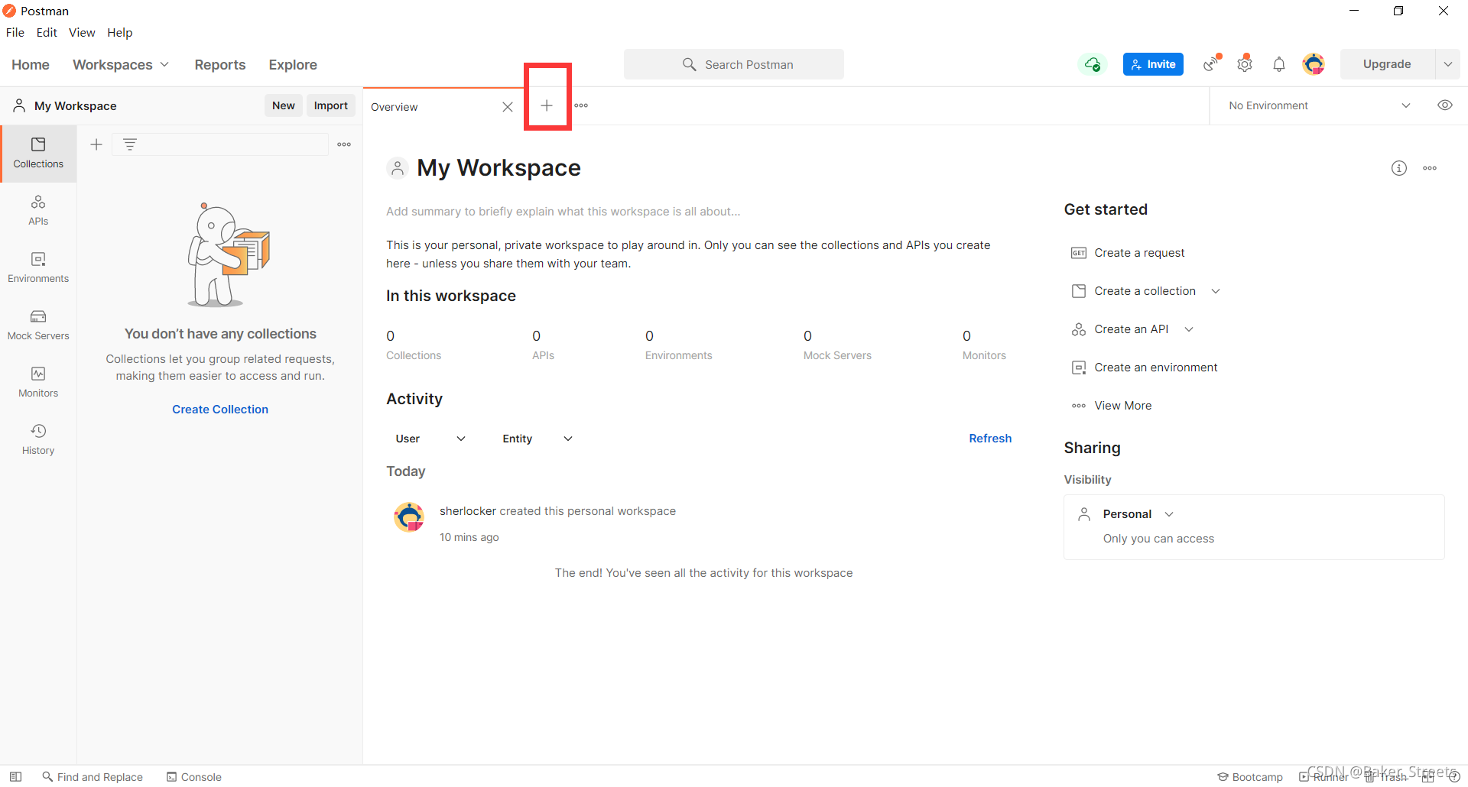1468x787 pixels.
Task: Click the Upgrade button
Action: pyautogui.click(x=1387, y=64)
